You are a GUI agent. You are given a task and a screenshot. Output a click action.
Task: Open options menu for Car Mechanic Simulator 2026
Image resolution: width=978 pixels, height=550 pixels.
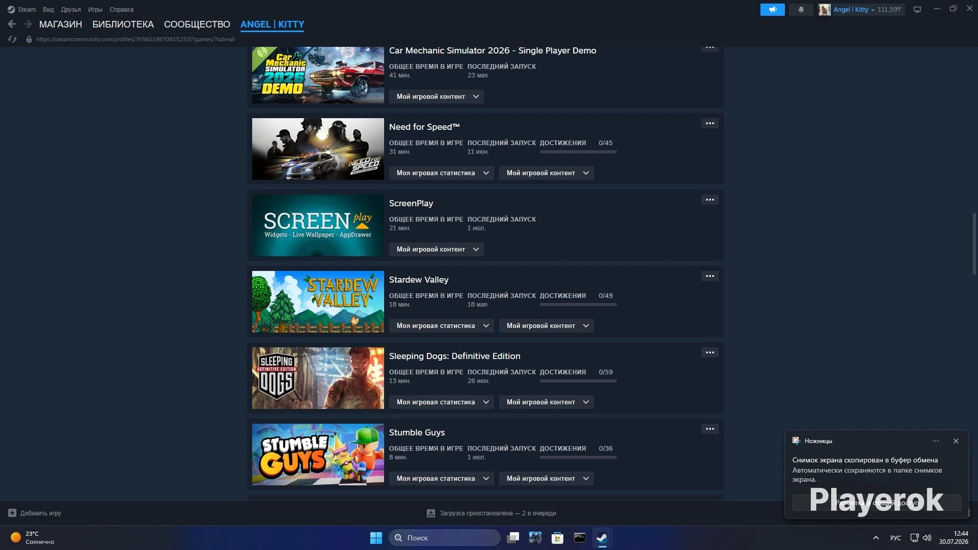coord(710,47)
